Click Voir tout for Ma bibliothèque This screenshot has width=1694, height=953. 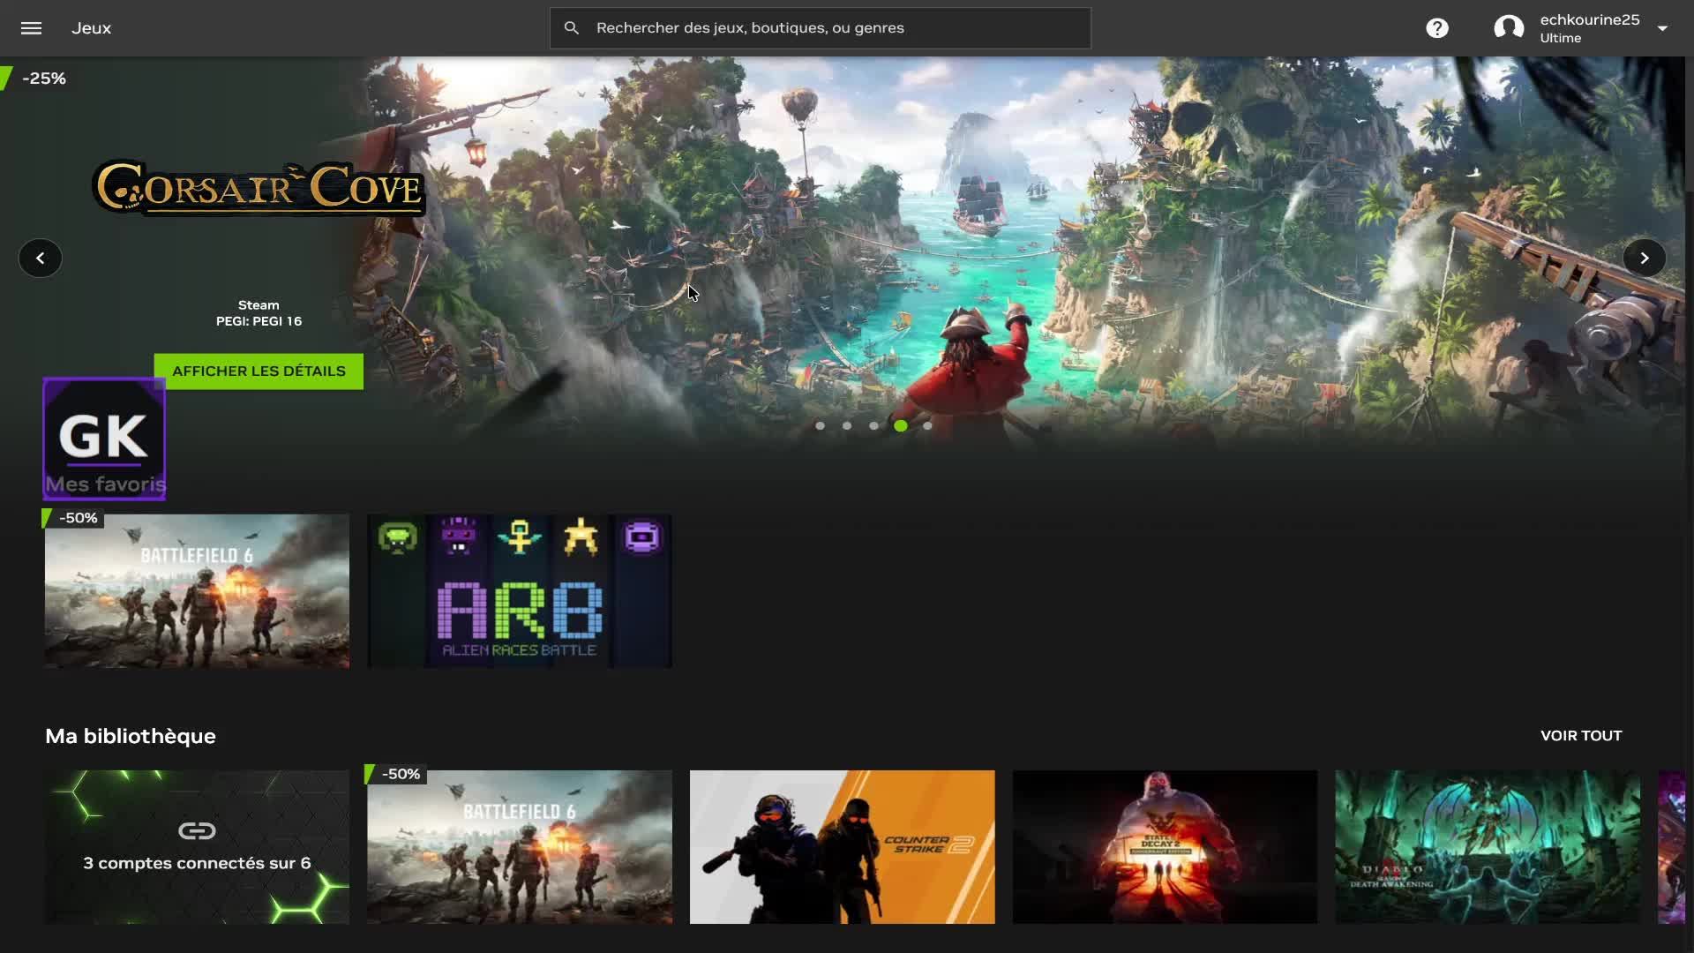pos(1581,736)
